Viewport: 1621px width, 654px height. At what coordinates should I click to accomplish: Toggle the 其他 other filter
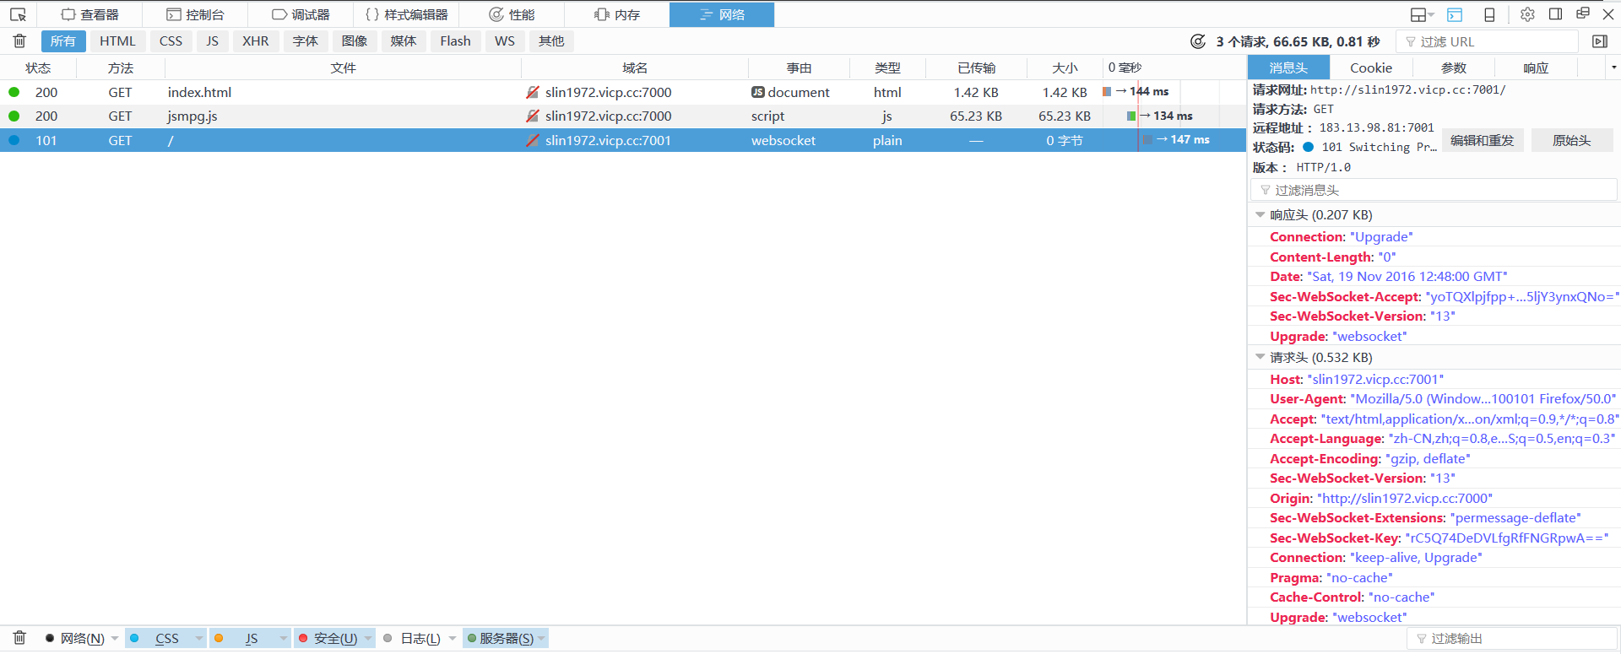pos(551,41)
